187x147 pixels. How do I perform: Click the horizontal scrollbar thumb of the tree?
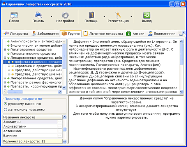pyautogui.click(x=15, y=92)
